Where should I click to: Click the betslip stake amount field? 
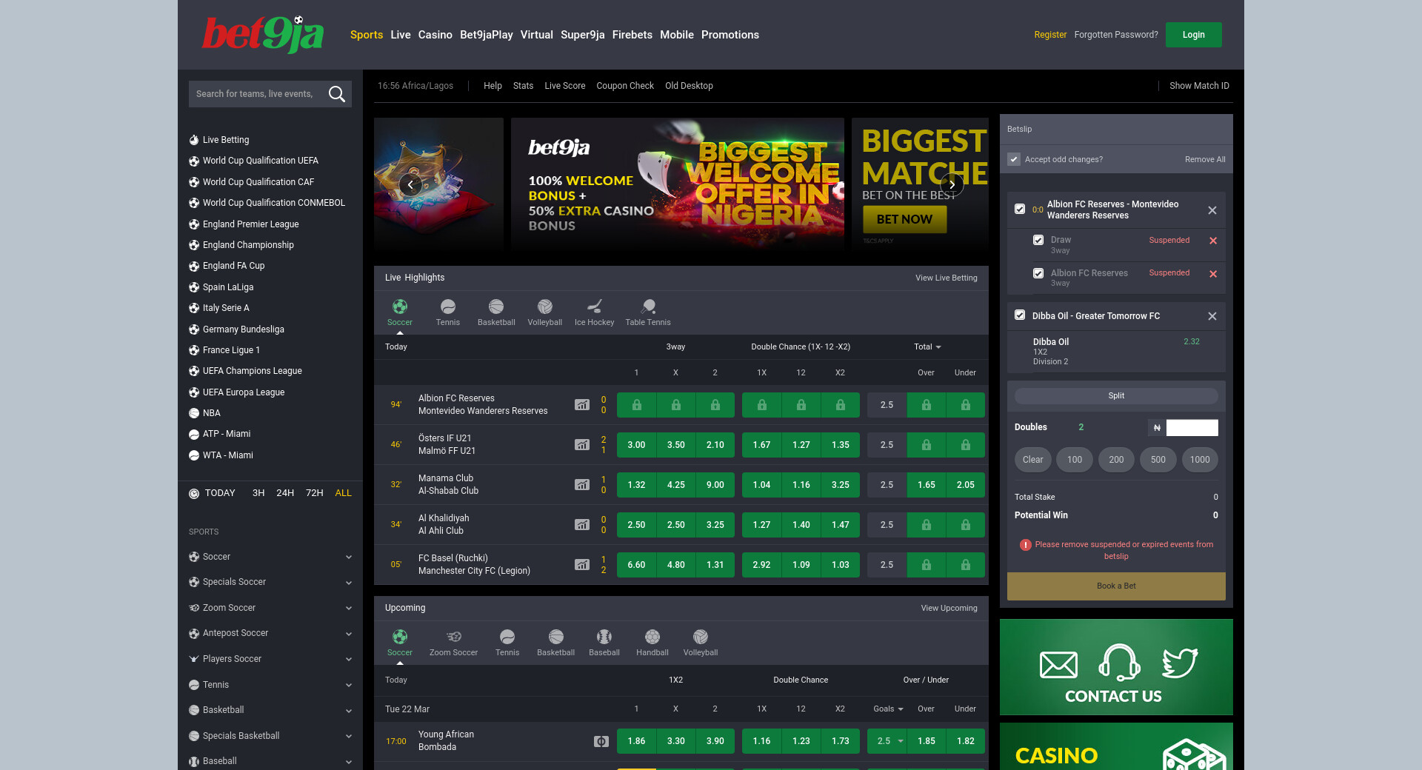click(x=1192, y=427)
